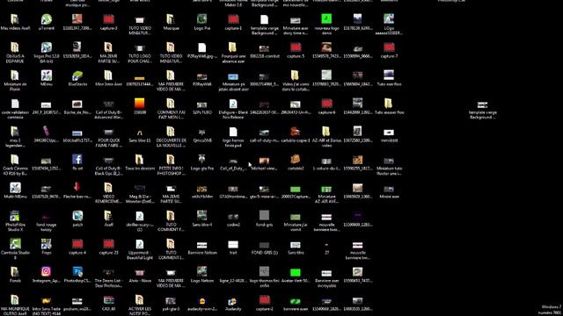Select the Banniere Nelson image
Viewport: 563px width, 316px height.
click(x=201, y=245)
